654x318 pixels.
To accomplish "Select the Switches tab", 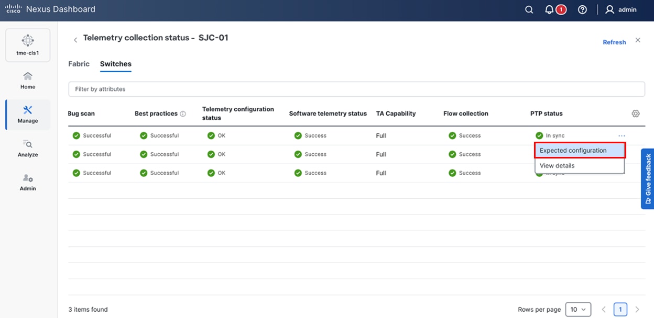I will (115, 64).
